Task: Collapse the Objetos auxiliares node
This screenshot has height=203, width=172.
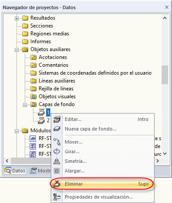Action: point(17,50)
